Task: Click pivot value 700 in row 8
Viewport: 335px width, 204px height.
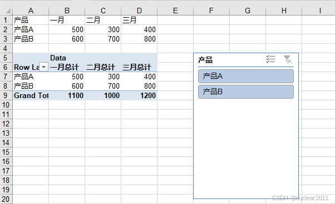Action: (103, 86)
